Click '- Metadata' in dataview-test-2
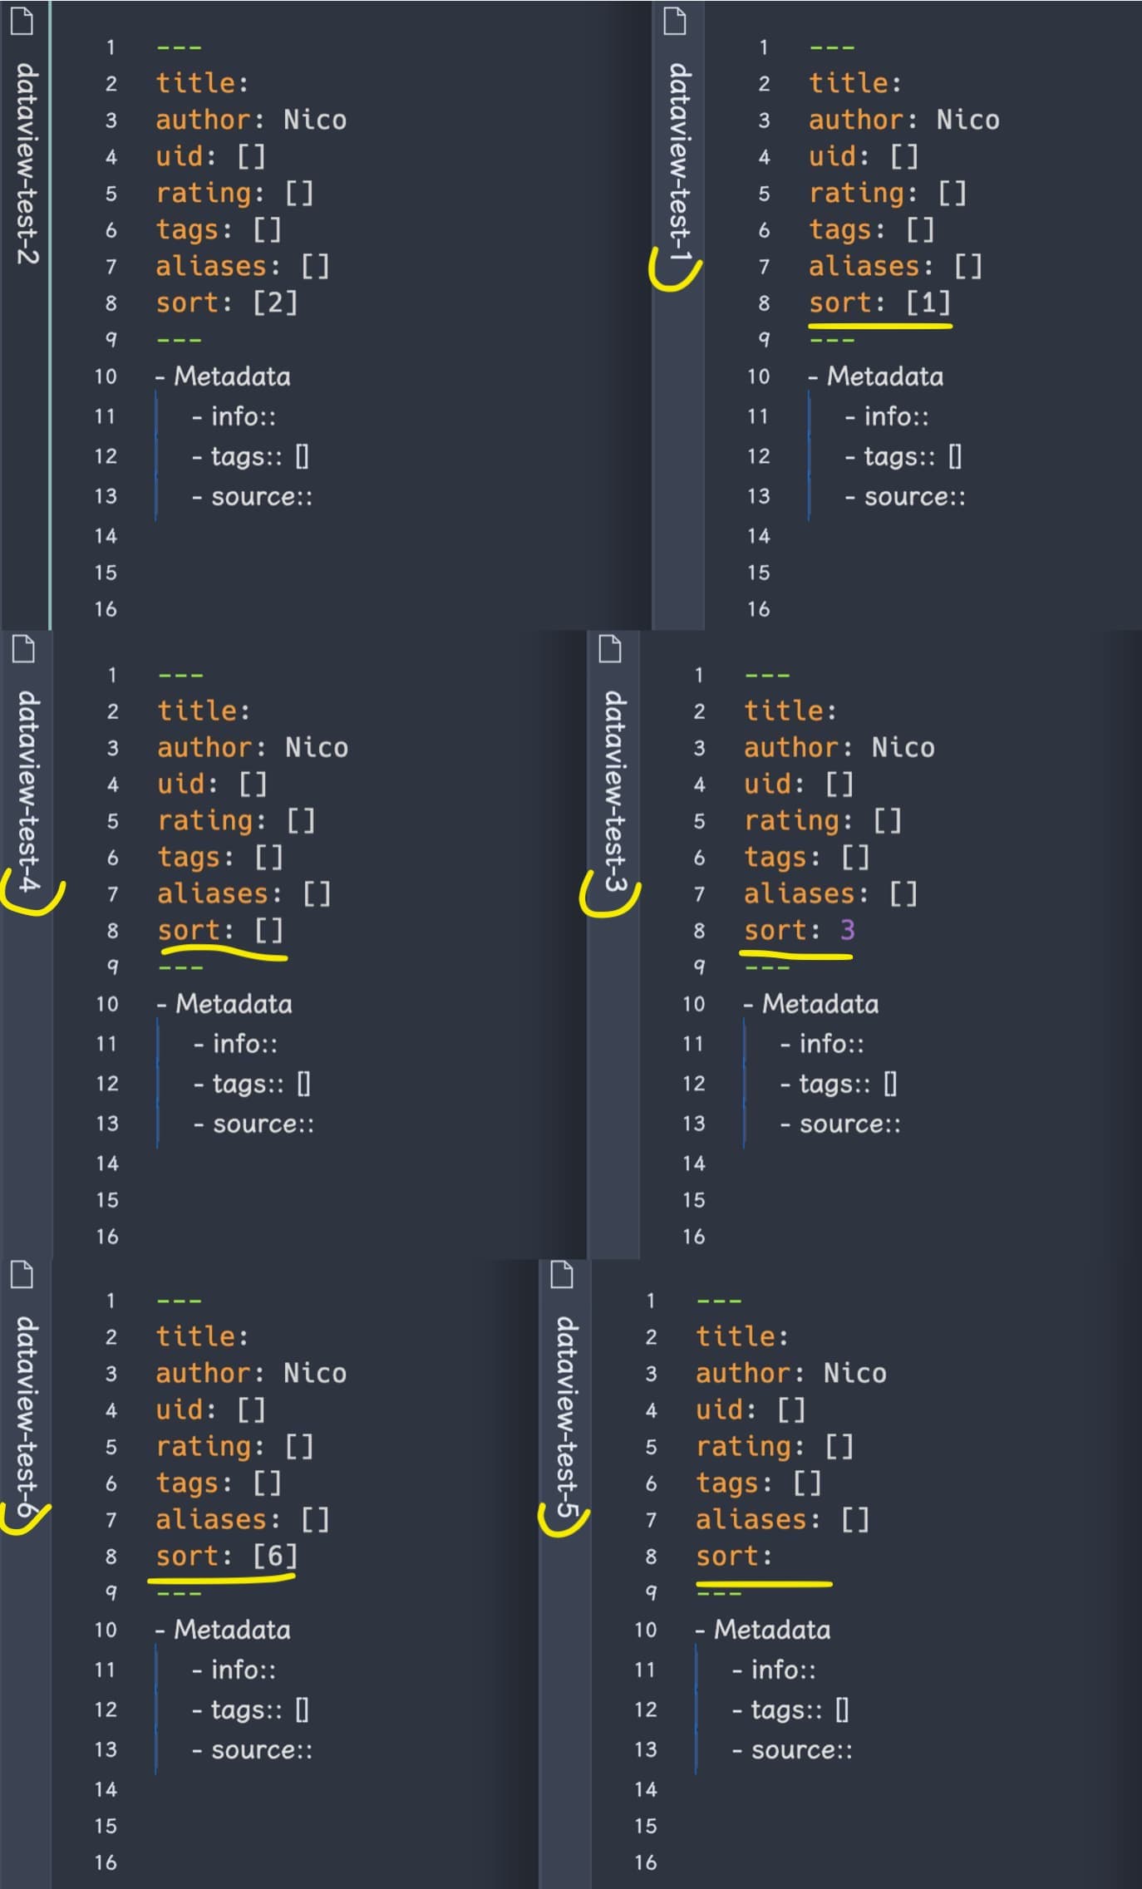 coord(223,376)
